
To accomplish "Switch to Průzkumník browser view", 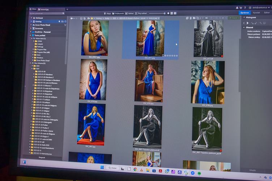I will tap(118, 13).
